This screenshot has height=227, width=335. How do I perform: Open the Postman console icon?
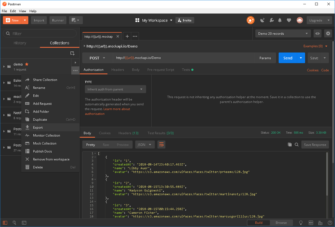coord(24,223)
